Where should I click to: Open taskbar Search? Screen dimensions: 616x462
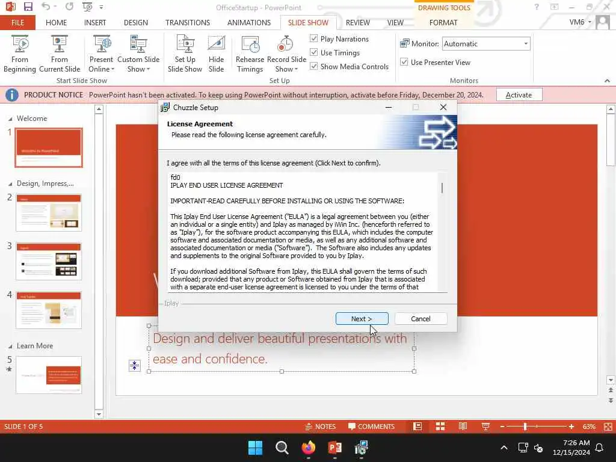[282, 448]
